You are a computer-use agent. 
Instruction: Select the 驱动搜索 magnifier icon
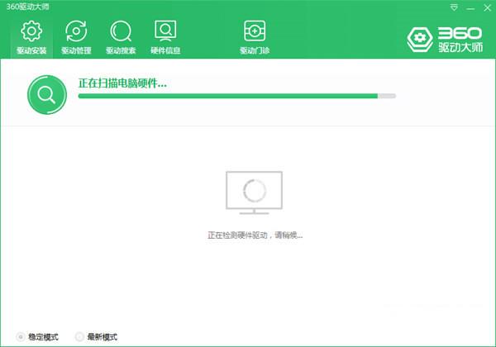121,31
